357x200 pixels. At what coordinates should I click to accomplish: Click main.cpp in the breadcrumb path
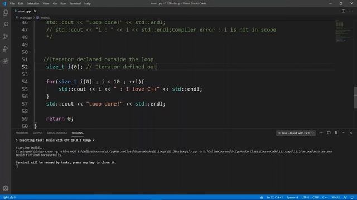pyautogui.click(x=26, y=18)
